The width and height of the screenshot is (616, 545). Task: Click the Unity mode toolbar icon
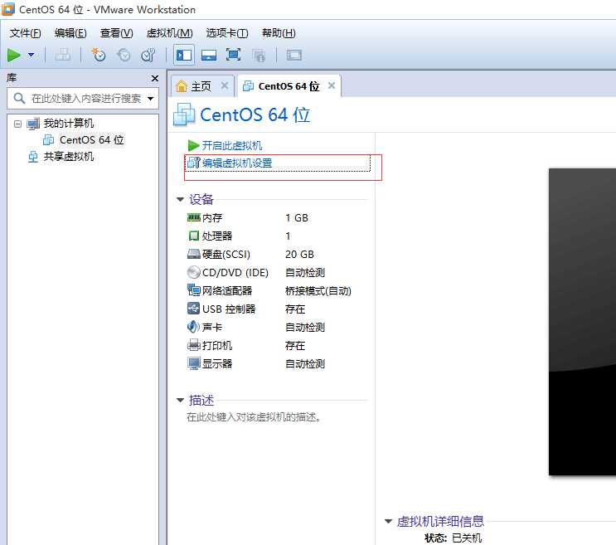[x=259, y=56]
